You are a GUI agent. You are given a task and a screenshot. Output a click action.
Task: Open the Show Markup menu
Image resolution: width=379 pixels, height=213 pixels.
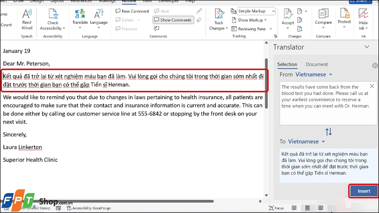(x=249, y=20)
